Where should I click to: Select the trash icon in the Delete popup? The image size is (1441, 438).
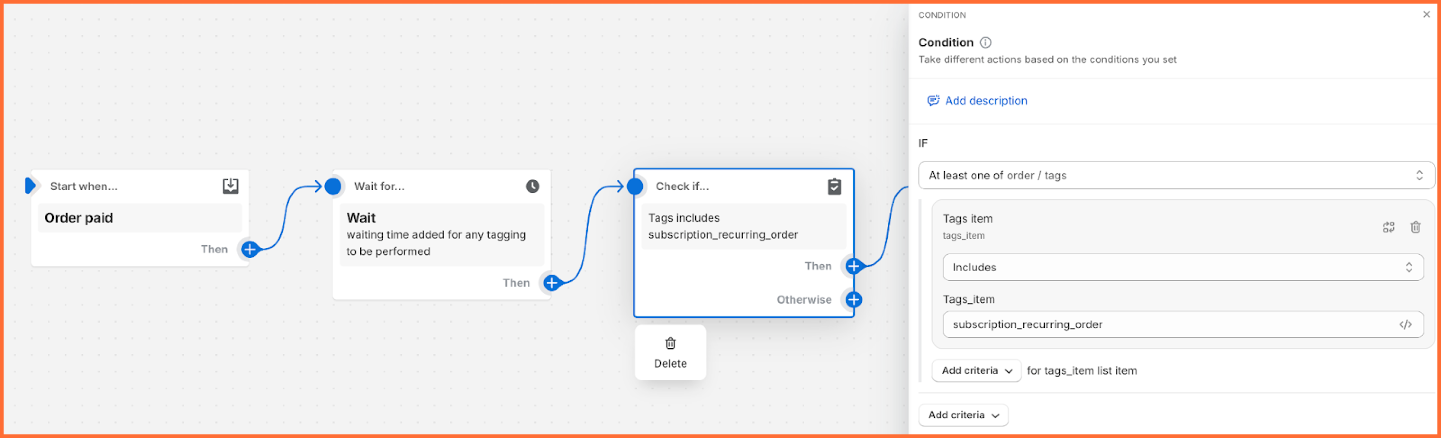[670, 343]
